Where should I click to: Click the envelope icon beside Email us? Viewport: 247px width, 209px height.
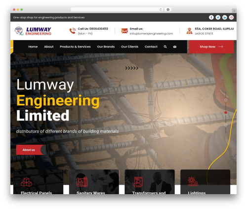[x=124, y=31]
